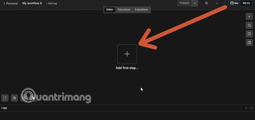Open workflow three-dot options menu
The height and width of the screenshot is (120, 255).
[x=217, y=3]
